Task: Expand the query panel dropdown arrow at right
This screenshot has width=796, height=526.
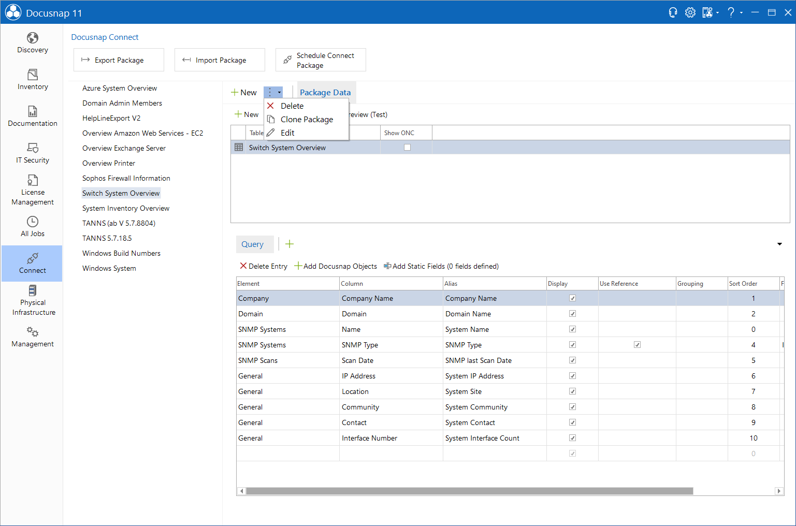Action: [779, 244]
